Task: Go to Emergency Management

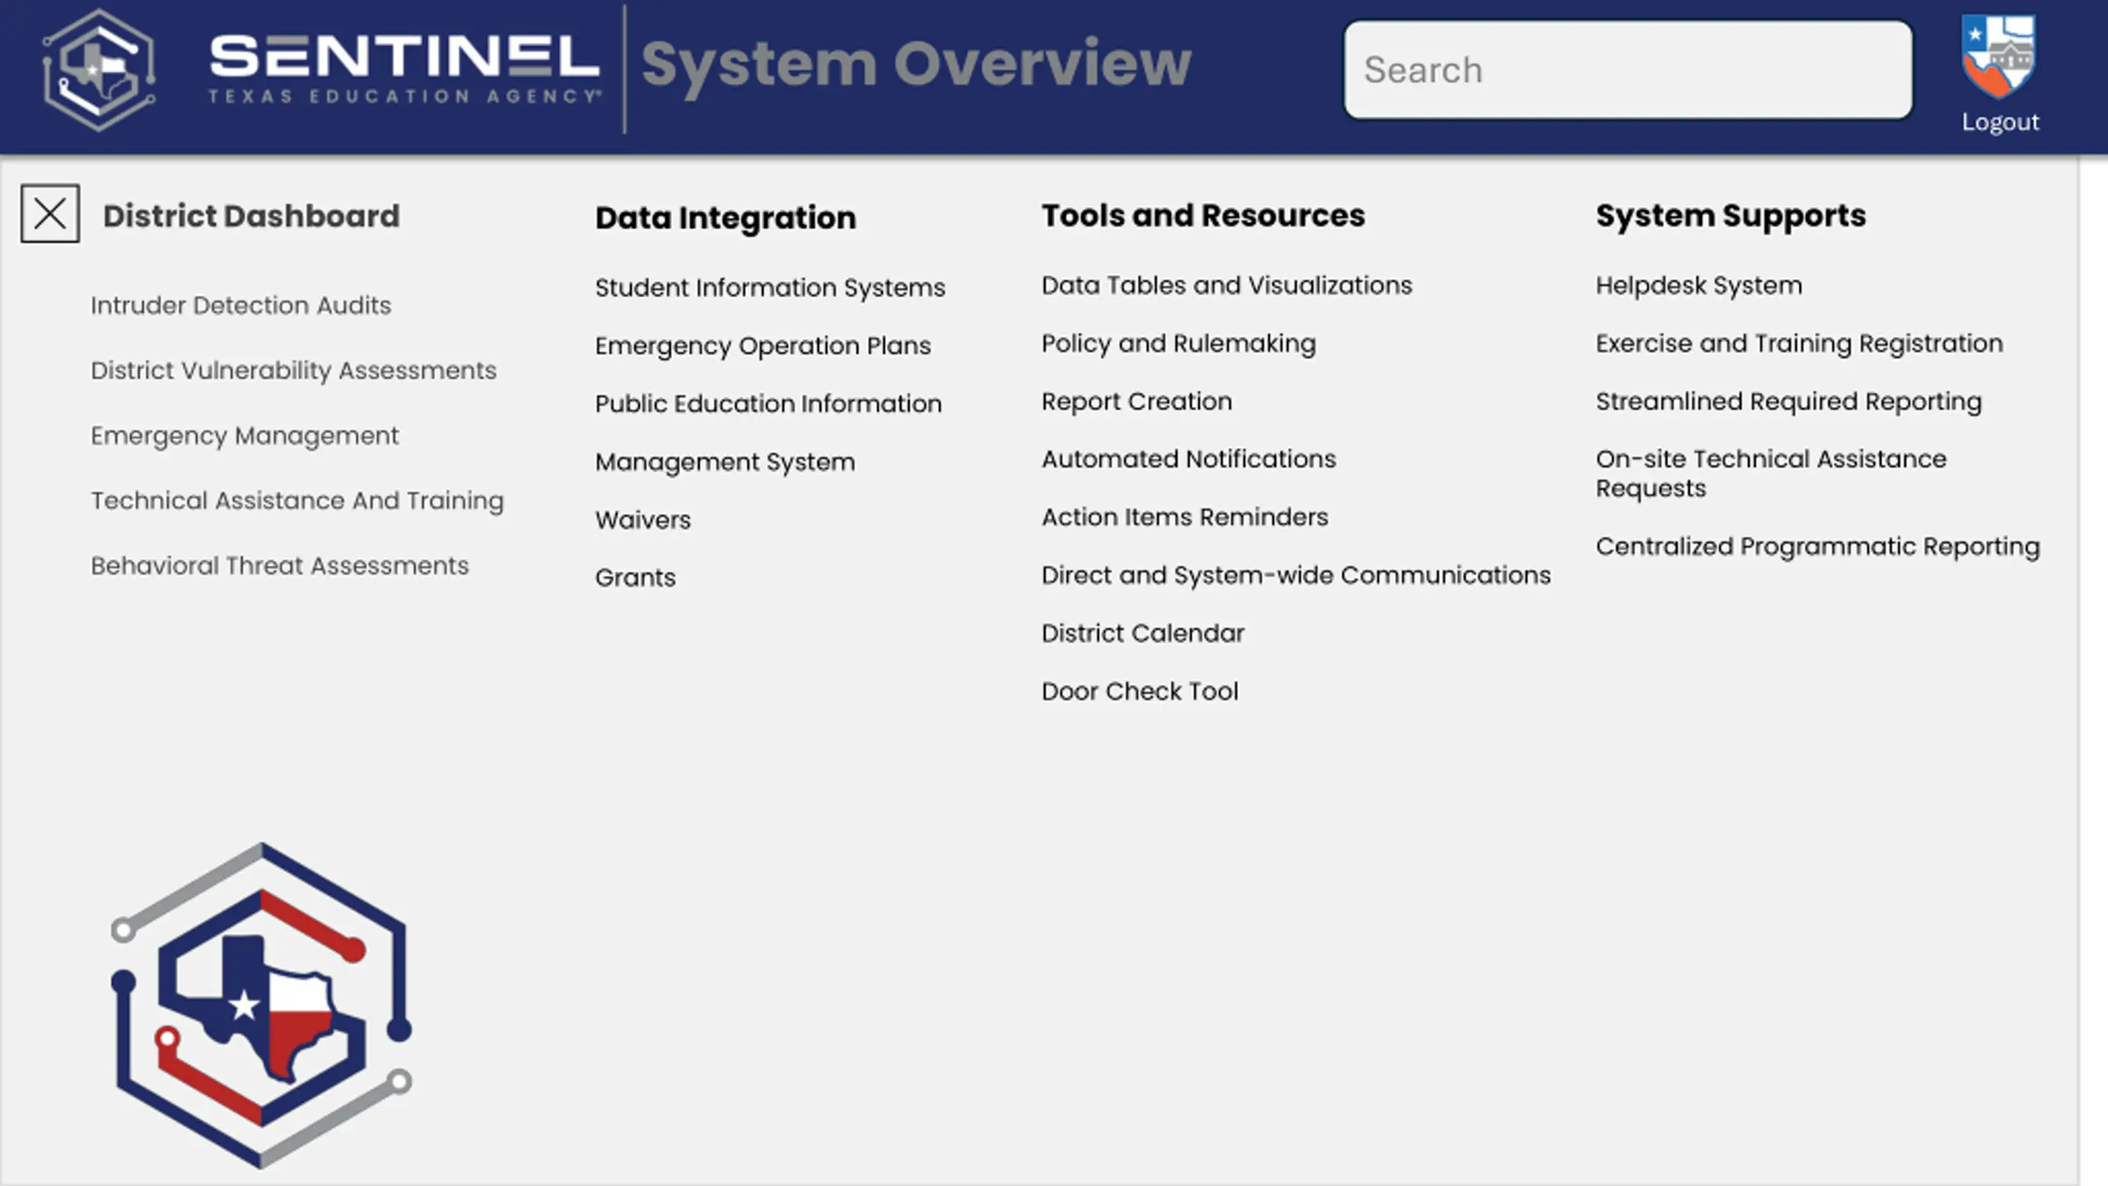Action: pos(245,436)
